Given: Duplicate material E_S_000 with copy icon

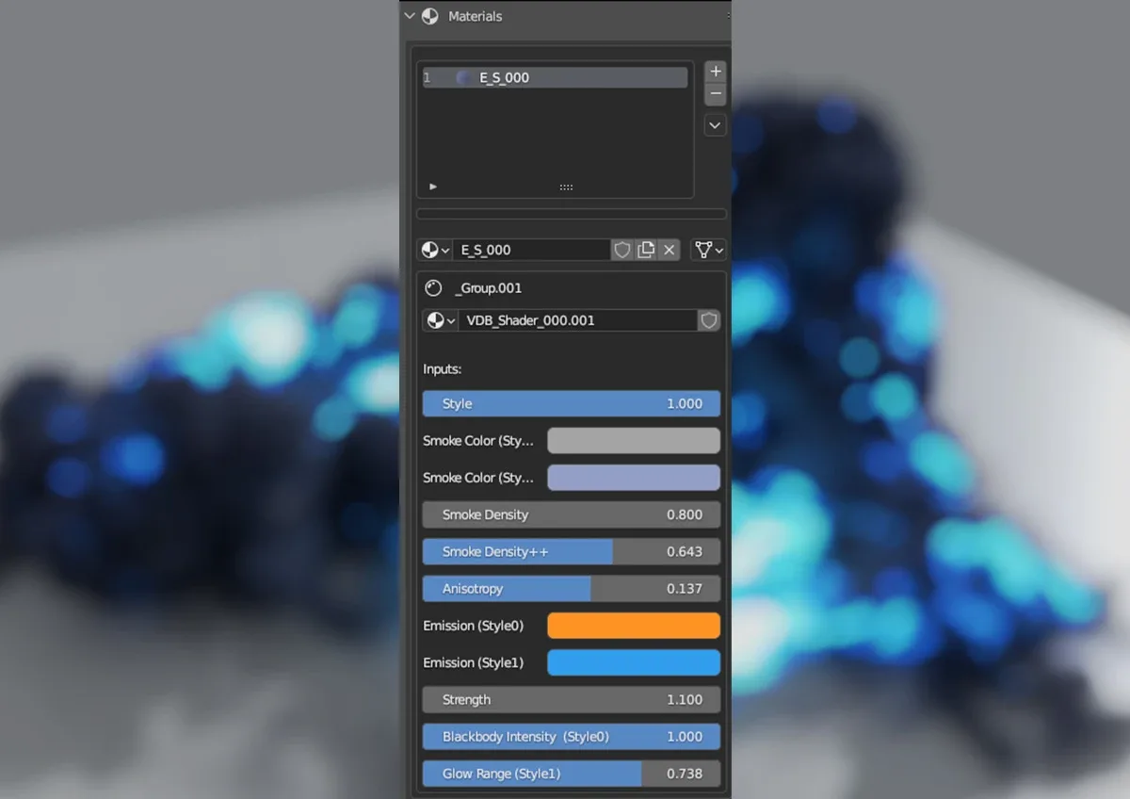Looking at the screenshot, I should tap(646, 250).
